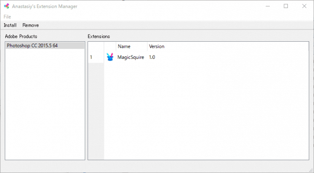Minimize the Extension Manager window
Viewport: 314px width, 173px height.
pos(268,6)
